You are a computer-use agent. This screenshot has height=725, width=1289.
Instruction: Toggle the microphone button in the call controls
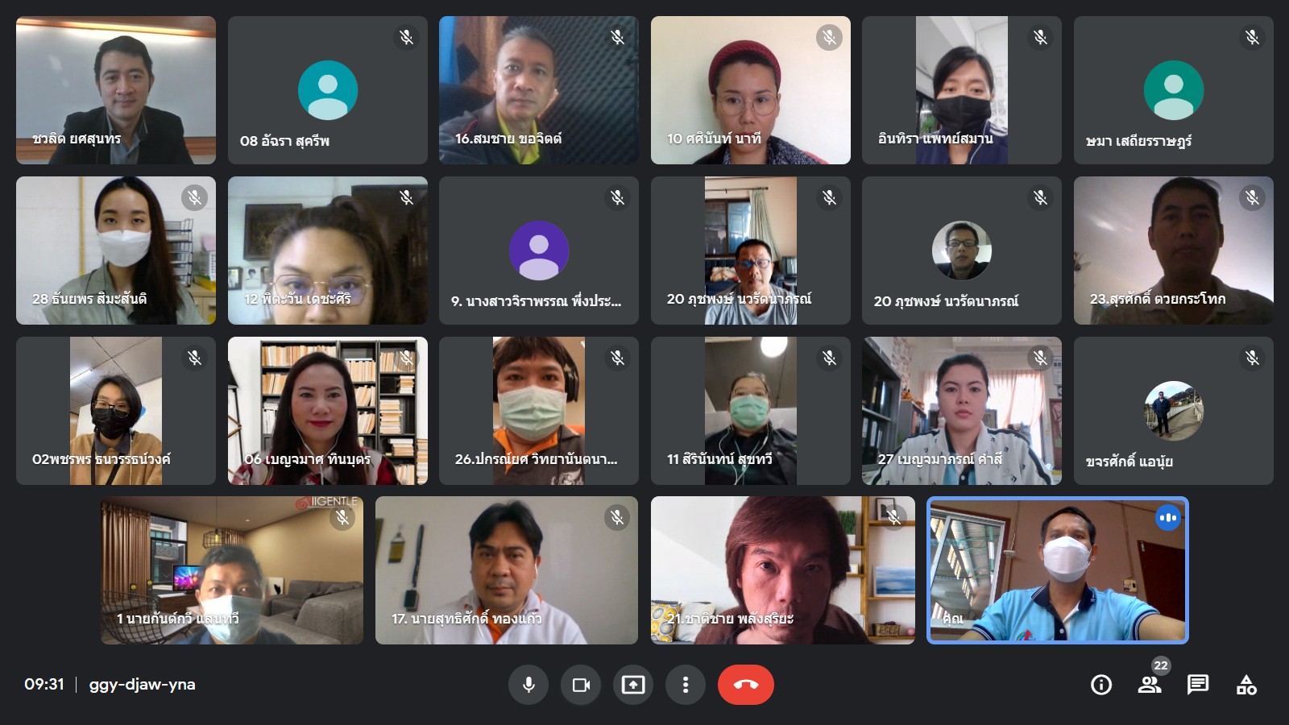(x=528, y=685)
